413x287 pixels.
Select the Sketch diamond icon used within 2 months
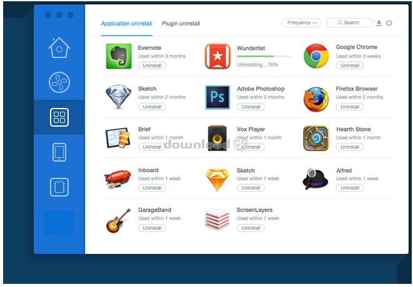tap(119, 97)
